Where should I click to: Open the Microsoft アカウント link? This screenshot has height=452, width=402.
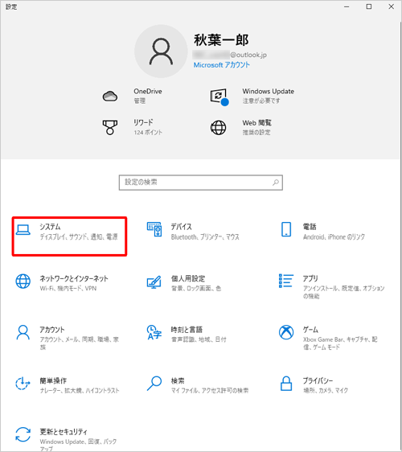(222, 65)
